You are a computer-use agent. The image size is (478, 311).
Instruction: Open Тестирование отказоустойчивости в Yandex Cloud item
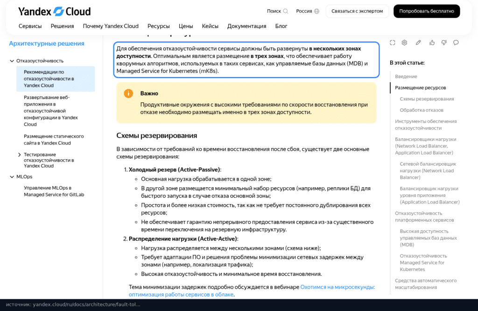[49, 160]
